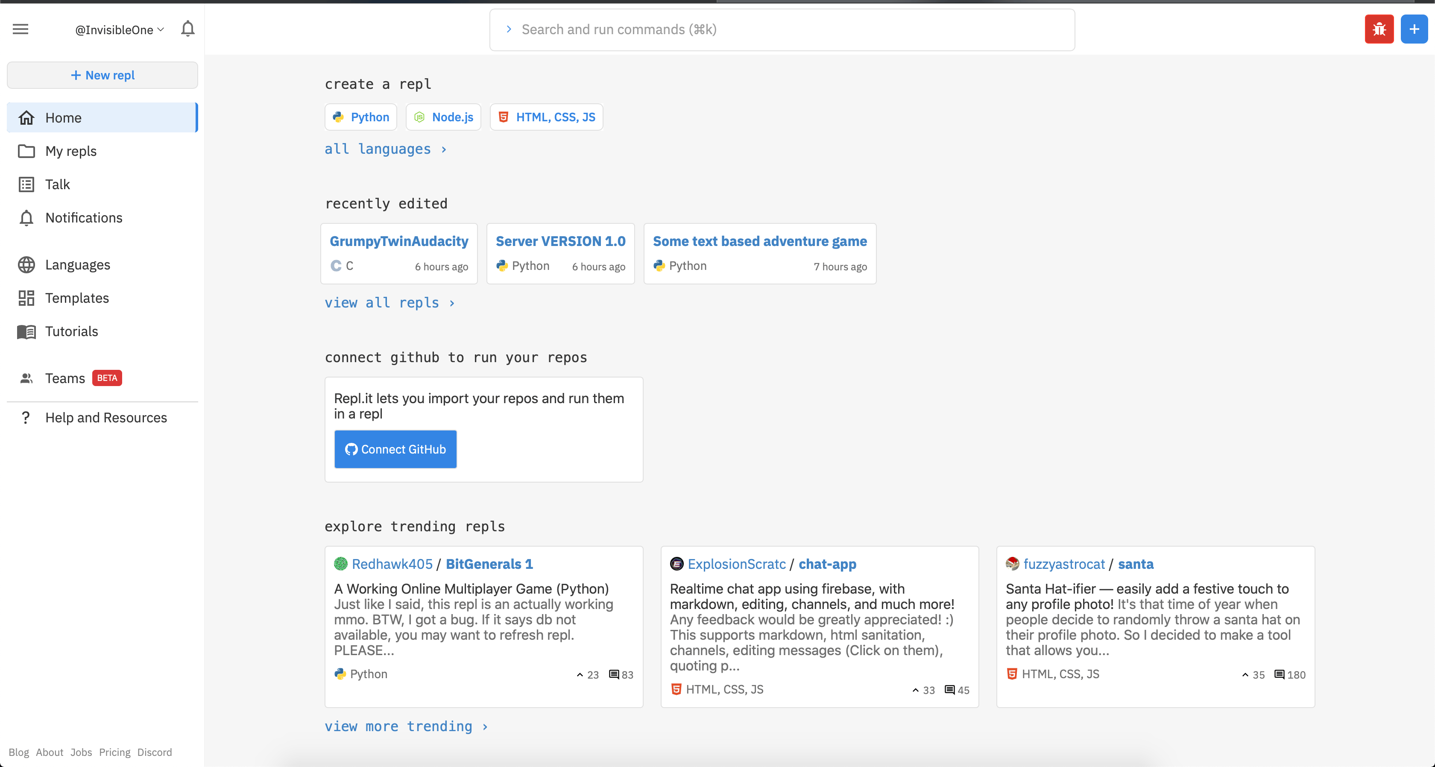The image size is (1435, 767).
Task: Click the HTML5 icon in santa card
Action: 1012,674
